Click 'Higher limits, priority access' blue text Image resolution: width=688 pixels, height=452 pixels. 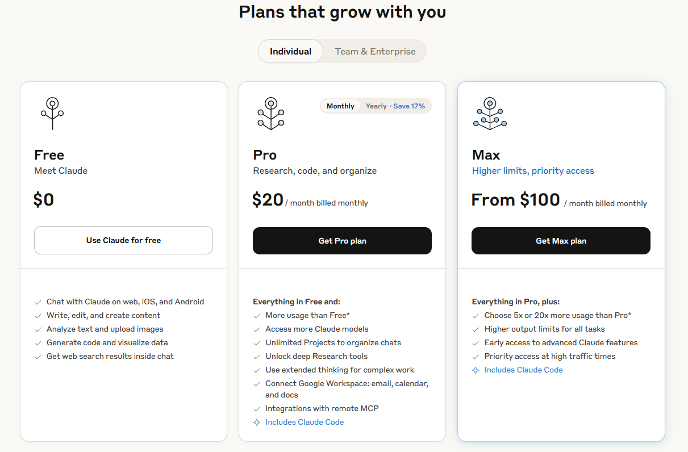(x=533, y=171)
